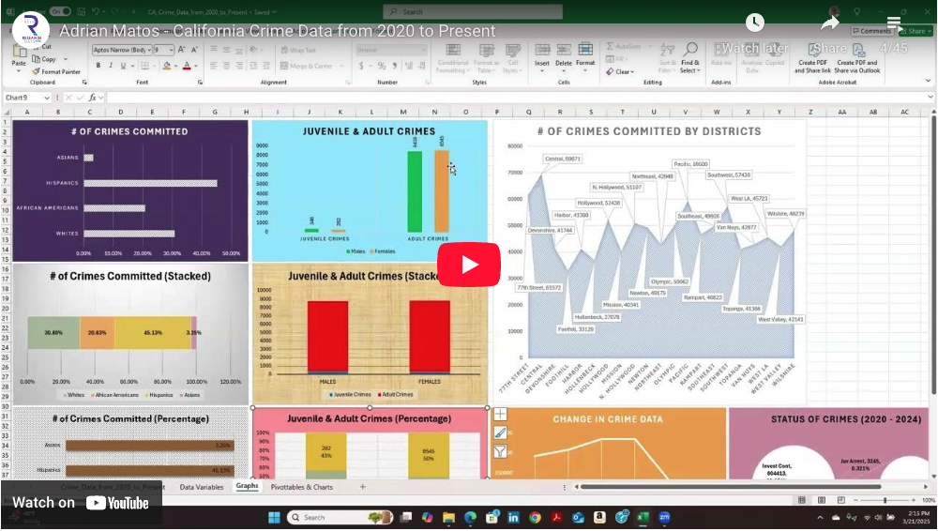Toggle Bold formatting
This screenshot has height=531, width=938.
point(98,66)
